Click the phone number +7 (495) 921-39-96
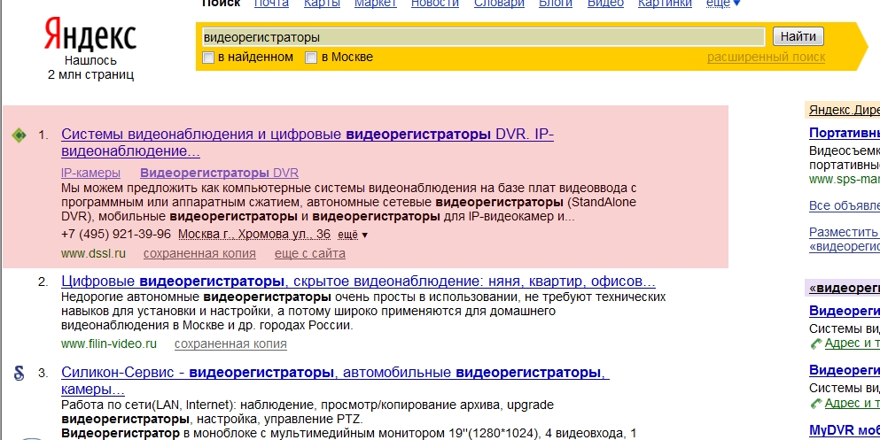Screen dimensions: 880x440 116,235
